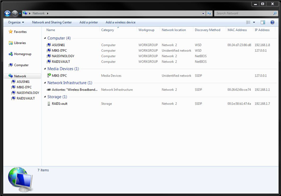The height and width of the screenshot is (196, 281).
Task: Sort by the IP Address column header
Action: (x=262, y=30)
